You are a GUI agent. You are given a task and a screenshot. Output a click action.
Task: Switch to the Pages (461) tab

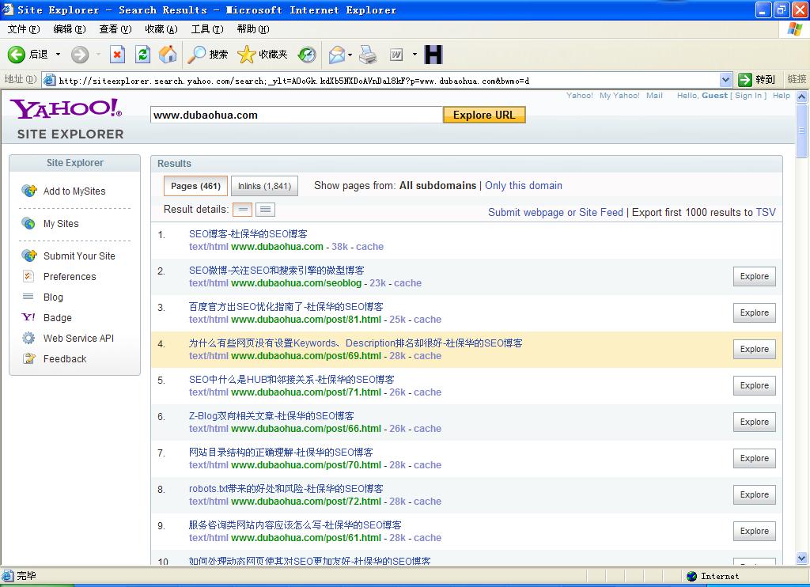click(195, 186)
